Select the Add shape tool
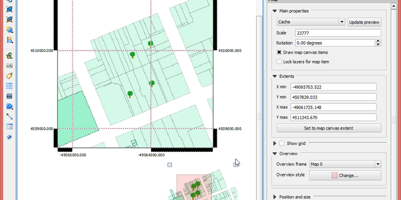 tap(10, 106)
